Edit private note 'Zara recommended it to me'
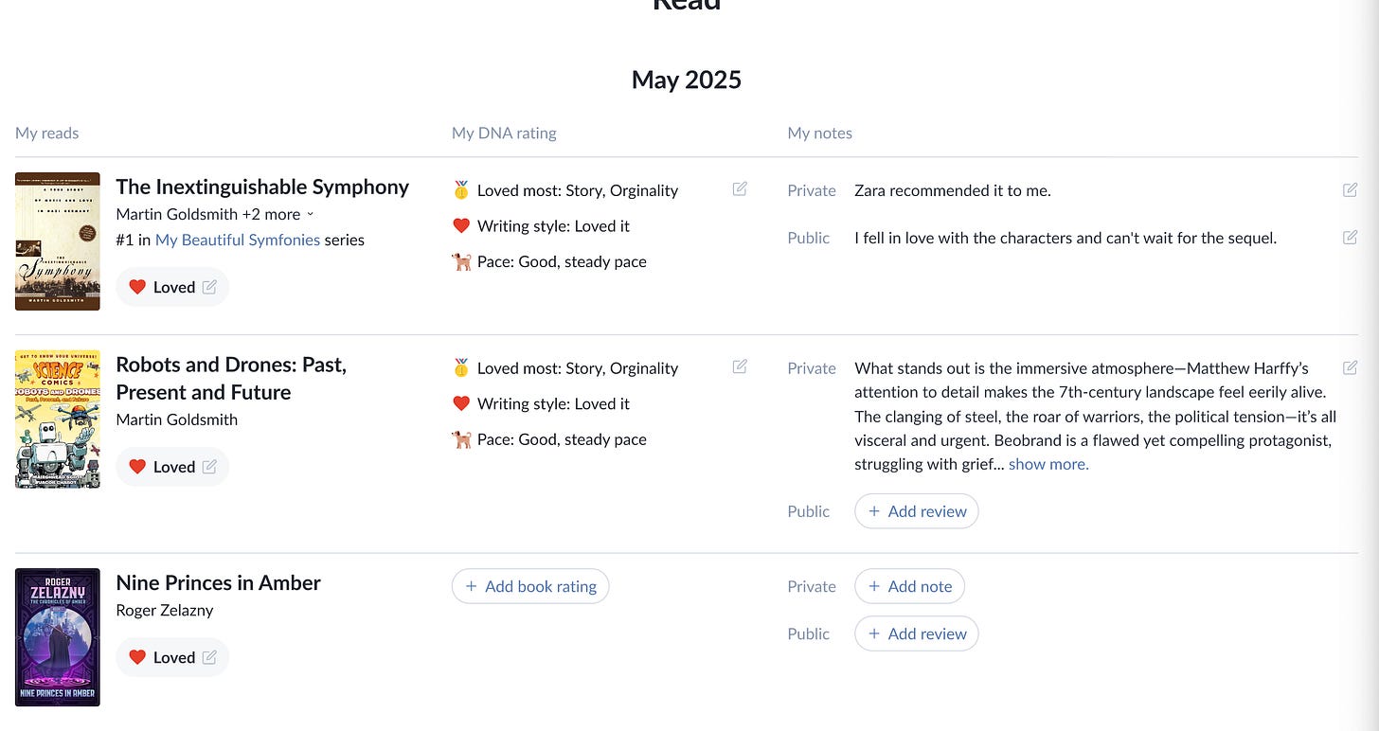1379x731 pixels. point(1350,189)
